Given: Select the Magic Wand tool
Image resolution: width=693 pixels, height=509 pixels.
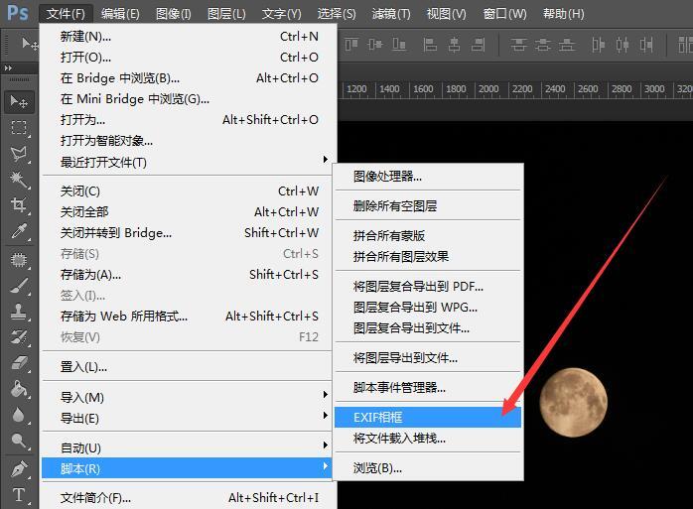Looking at the screenshot, I should pyautogui.click(x=19, y=179).
